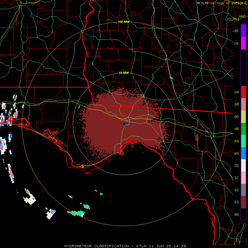
Task: Click the WS legend label
Action: click(236, 153)
